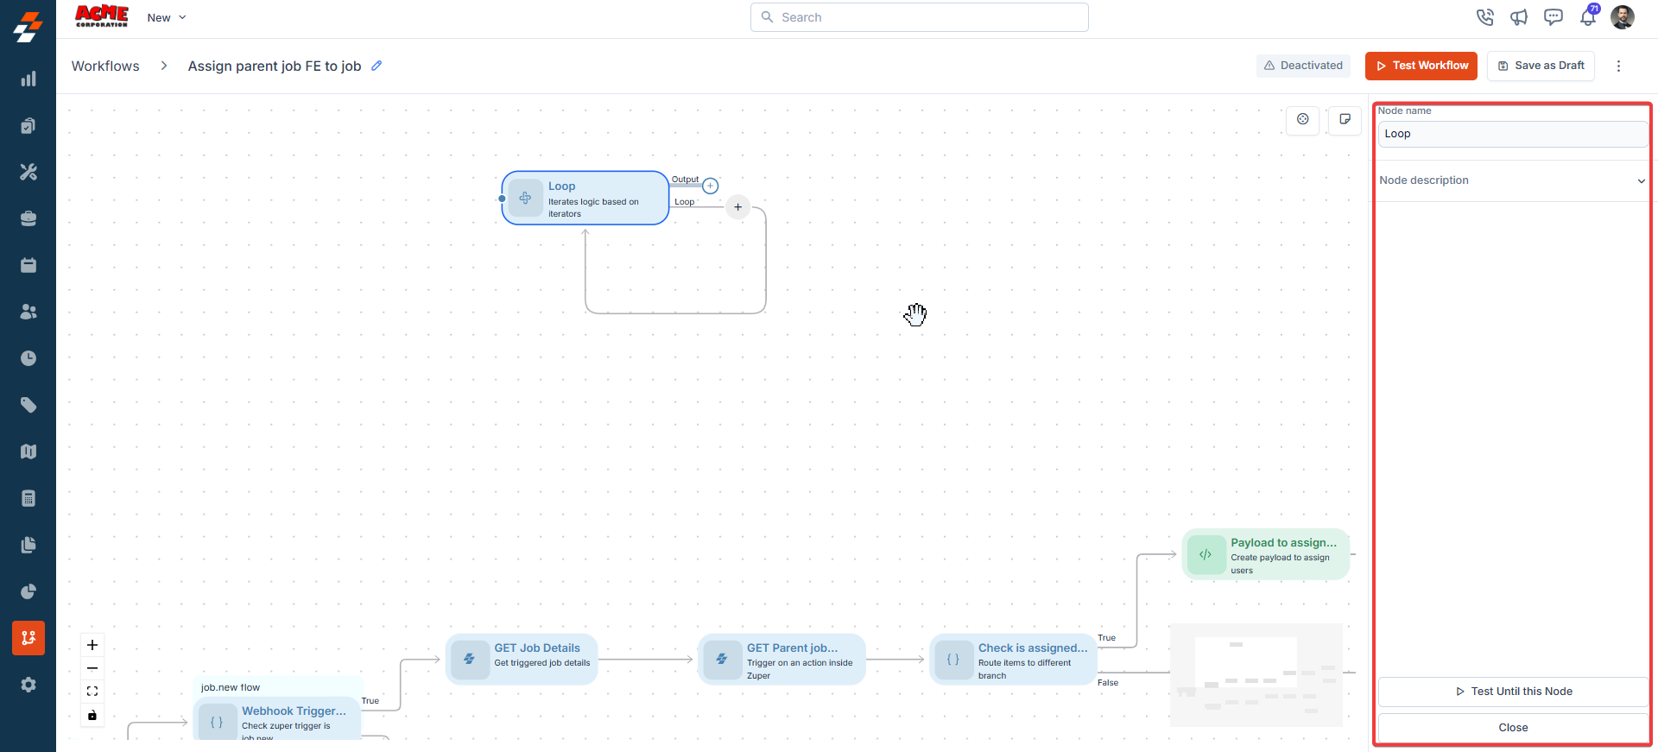1658x752 pixels.
Task: Open the settings gear sidebar icon
Action: pos(28,685)
